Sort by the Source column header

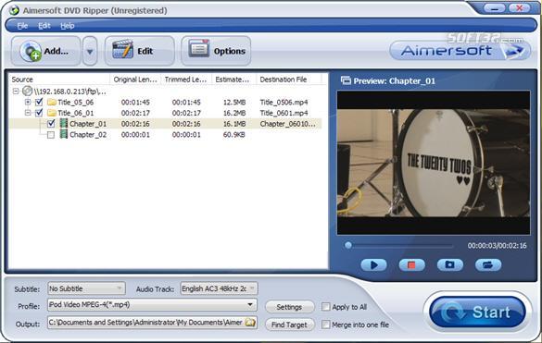[x=58, y=80]
